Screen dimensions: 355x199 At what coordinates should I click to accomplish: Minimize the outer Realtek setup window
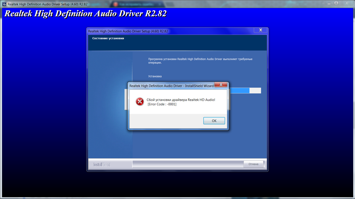click(329, 3)
